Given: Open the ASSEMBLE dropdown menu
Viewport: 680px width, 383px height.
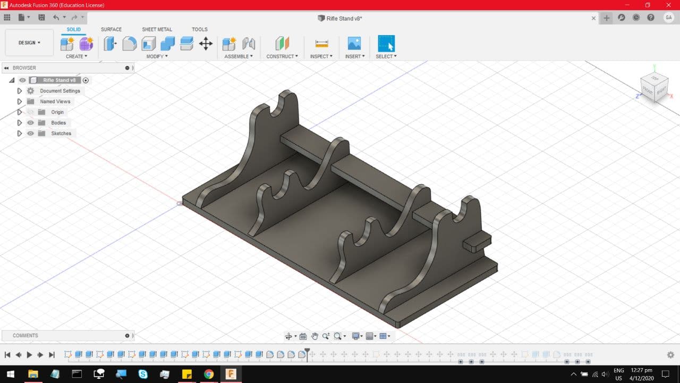Looking at the screenshot, I should [239, 56].
